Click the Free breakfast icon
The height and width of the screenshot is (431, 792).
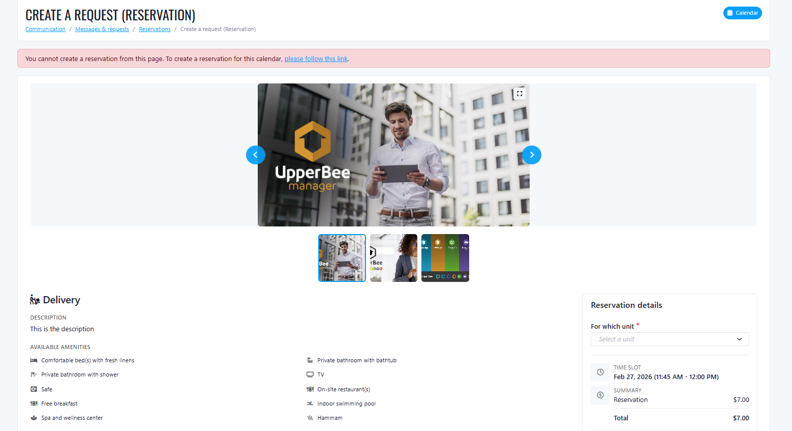pos(34,404)
